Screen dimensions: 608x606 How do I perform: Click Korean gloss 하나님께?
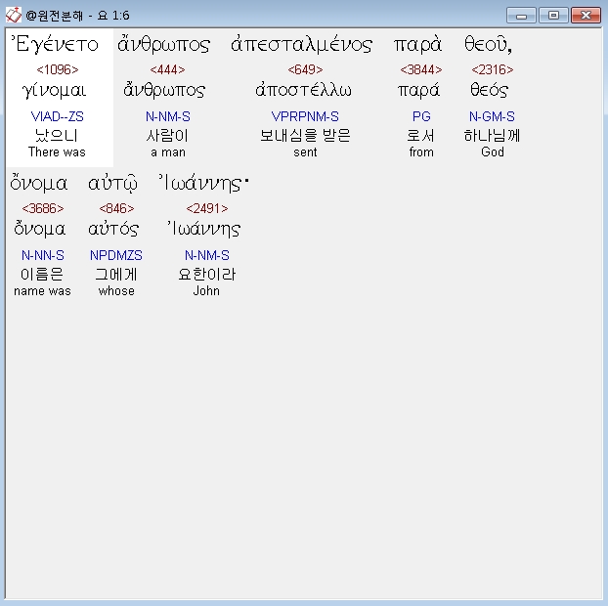(492, 135)
